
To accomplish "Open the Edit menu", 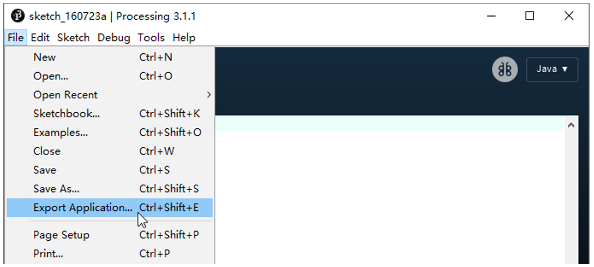I will [x=40, y=38].
